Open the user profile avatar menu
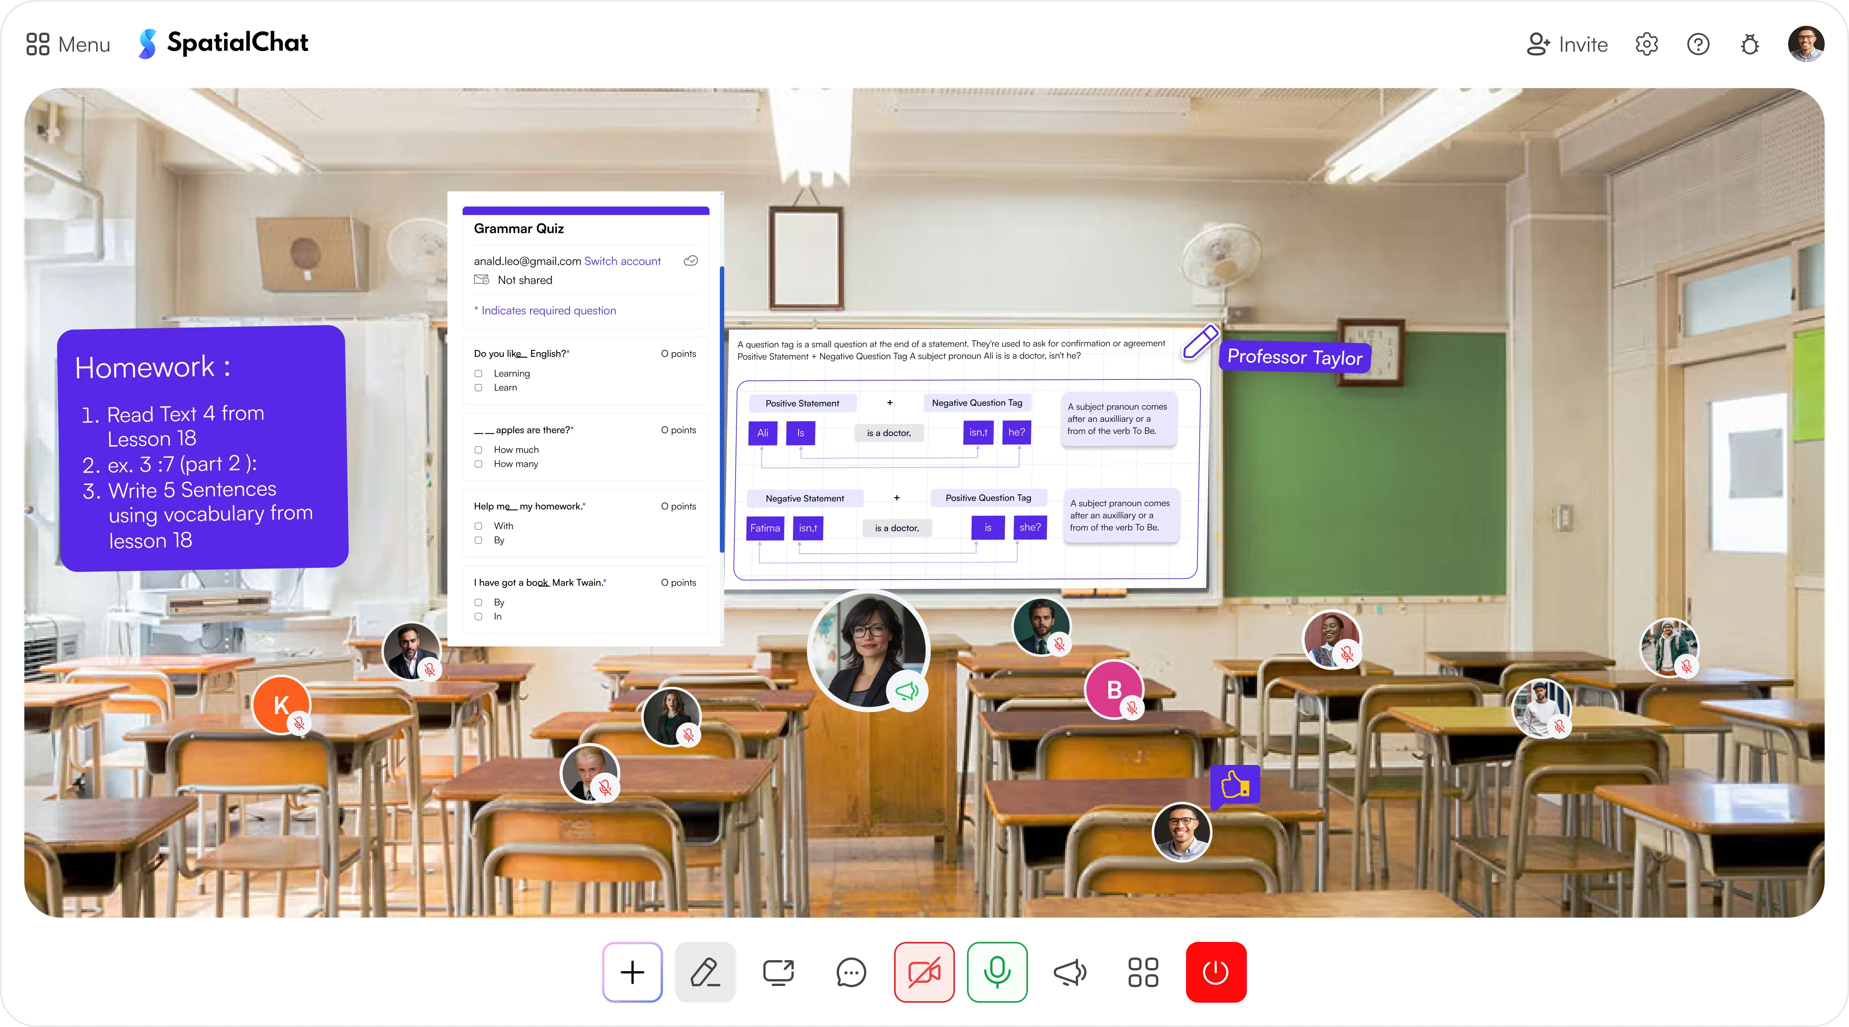 (1806, 44)
